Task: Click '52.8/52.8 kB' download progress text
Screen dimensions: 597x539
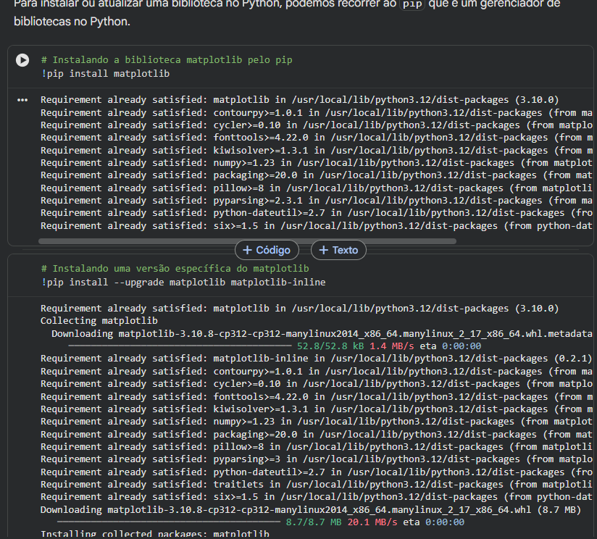Action: 330,346
